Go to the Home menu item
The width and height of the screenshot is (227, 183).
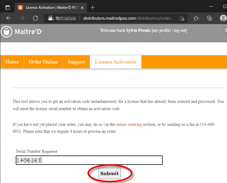click(12, 62)
